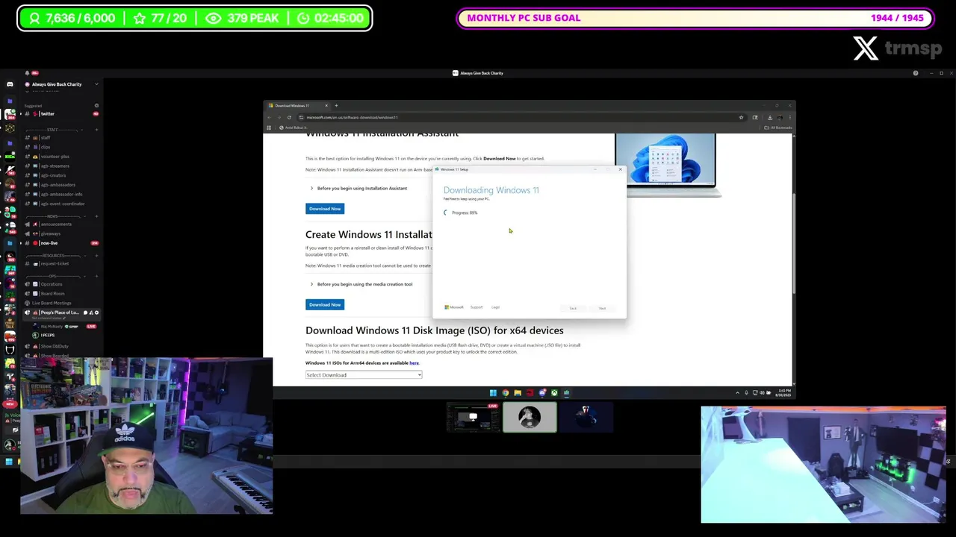
Task: Click the browser address bar URL
Action: [352, 117]
